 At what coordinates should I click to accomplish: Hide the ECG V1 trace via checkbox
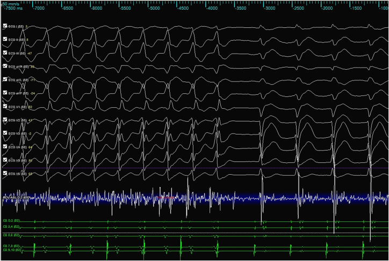[x=5, y=106]
